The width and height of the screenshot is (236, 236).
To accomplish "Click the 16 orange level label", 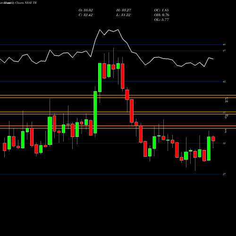I will (x=227, y=101).
